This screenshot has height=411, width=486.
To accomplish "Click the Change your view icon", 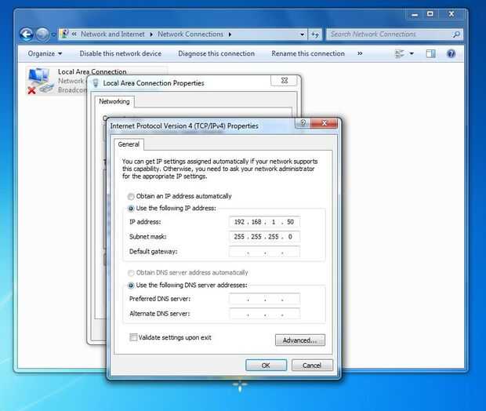I will coord(400,53).
